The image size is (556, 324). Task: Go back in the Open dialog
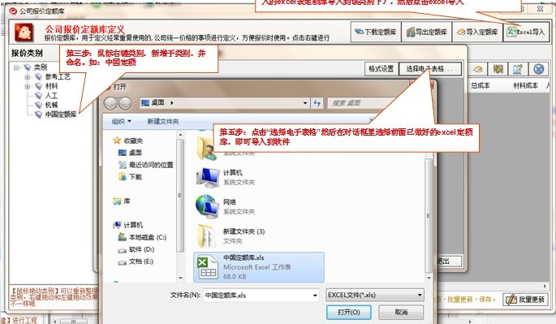(110, 103)
